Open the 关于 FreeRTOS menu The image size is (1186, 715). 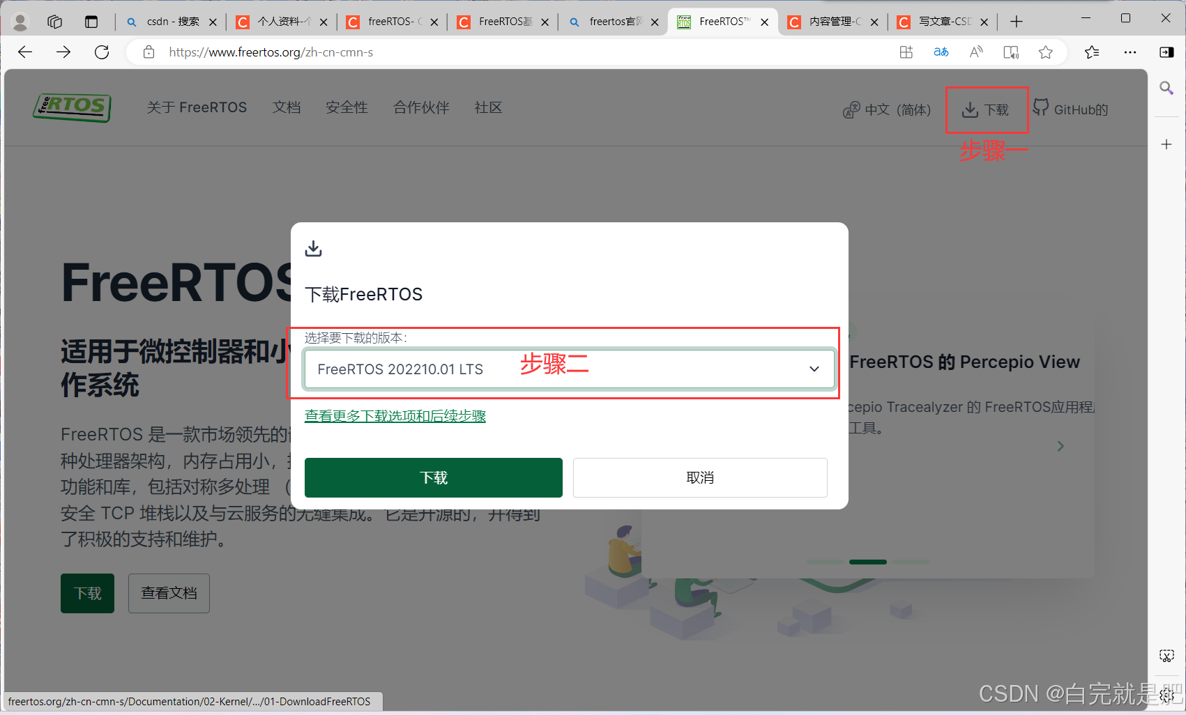tap(197, 107)
